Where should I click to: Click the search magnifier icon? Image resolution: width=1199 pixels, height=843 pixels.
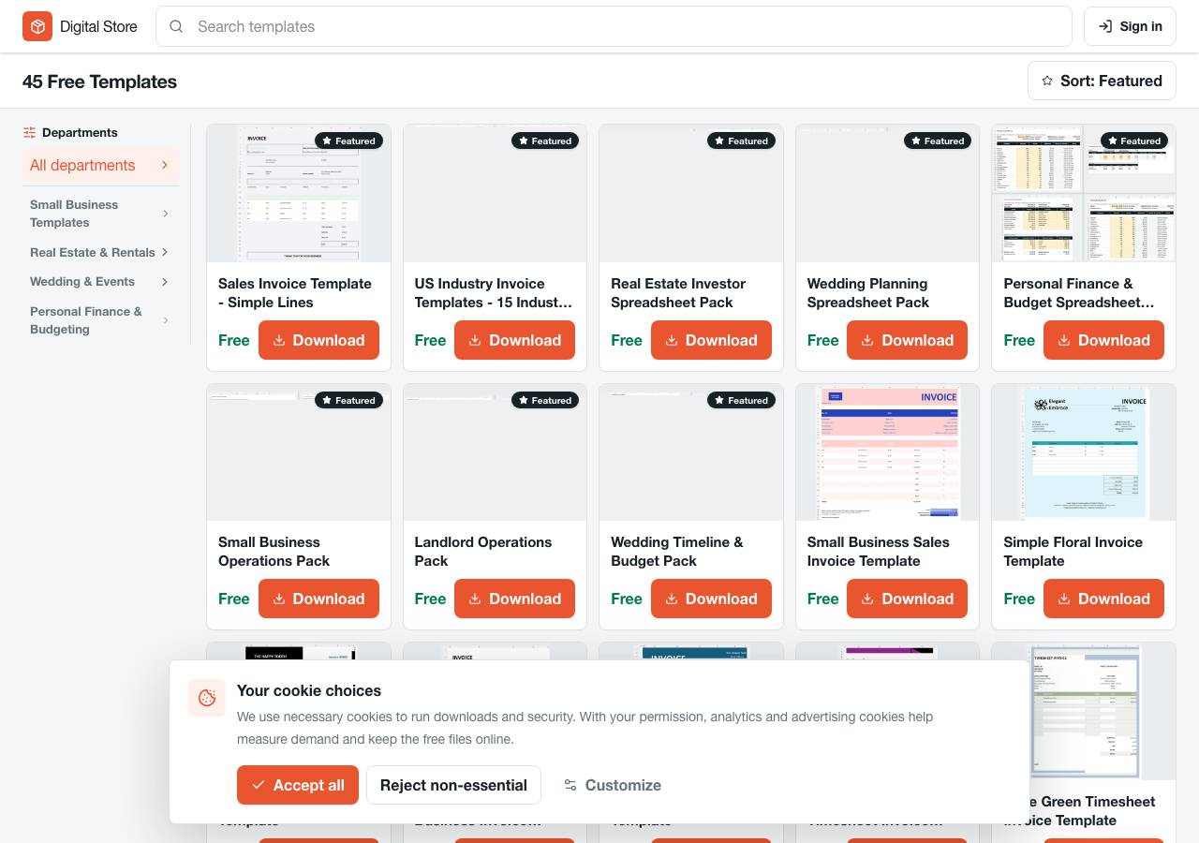[175, 26]
